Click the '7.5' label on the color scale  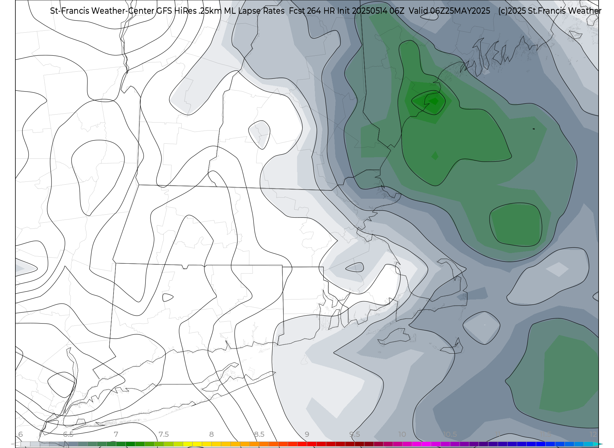tap(164, 434)
